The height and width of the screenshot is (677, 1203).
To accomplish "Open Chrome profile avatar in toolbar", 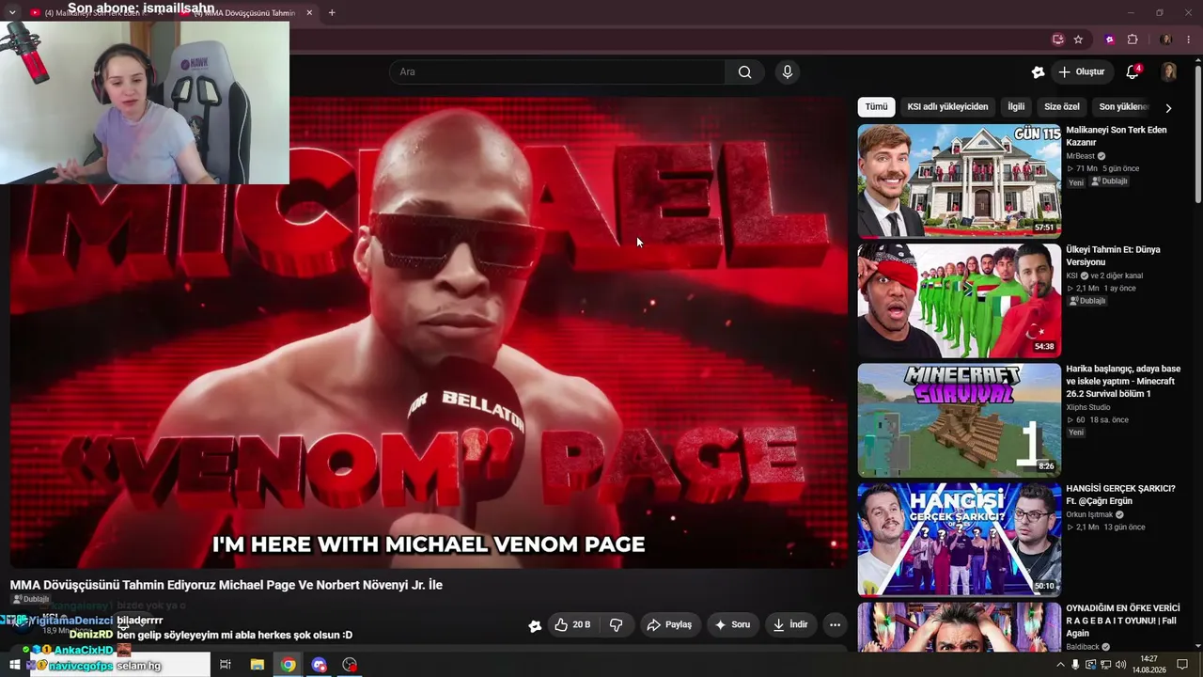I will tap(1166, 39).
